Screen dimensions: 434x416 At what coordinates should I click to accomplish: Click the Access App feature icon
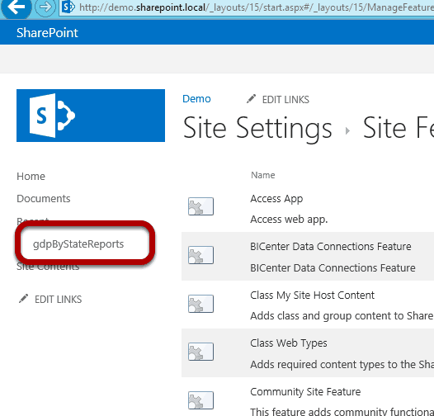pyautogui.click(x=200, y=206)
